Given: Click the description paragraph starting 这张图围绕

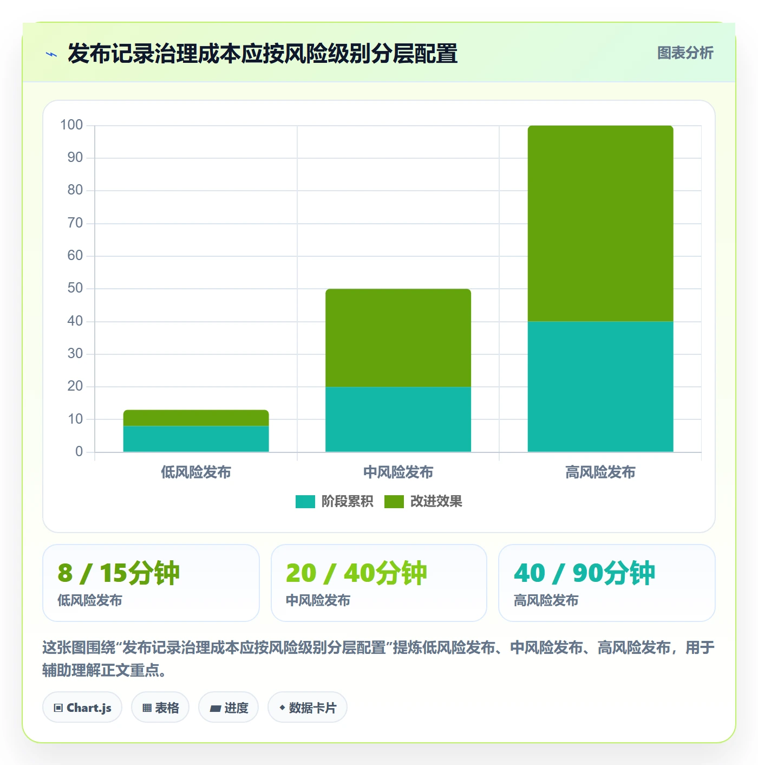Looking at the screenshot, I should (x=378, y=659).
